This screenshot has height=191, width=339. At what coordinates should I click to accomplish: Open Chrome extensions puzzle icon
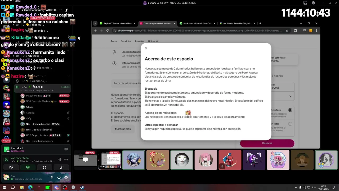click(x=296, y=31)
